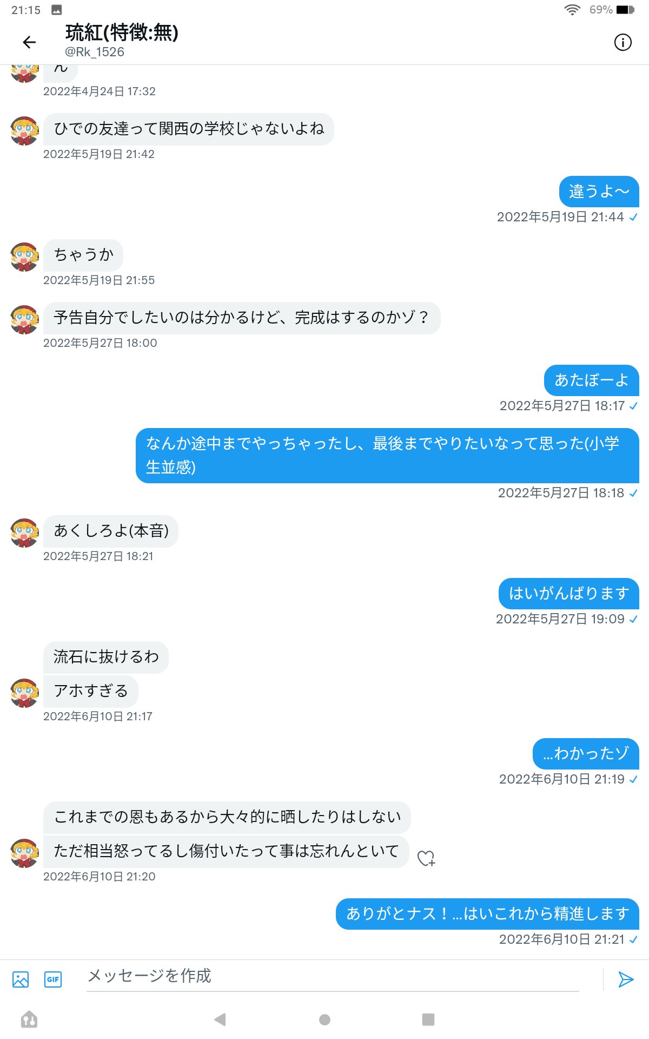Open profile via 琉紅(特徴:無) header name
The width and height of the screenshot is (649, 1039).
tap(122, 33)
